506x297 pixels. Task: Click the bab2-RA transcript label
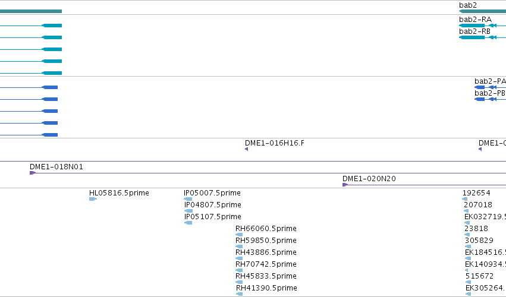[475, 20]
